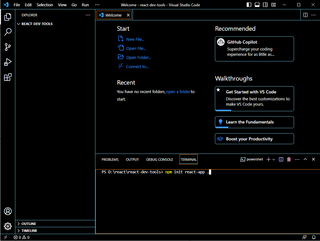The image size is (320, 241).
Task: Toggle the bottom panel layout icon
Action: pos(257,5)
